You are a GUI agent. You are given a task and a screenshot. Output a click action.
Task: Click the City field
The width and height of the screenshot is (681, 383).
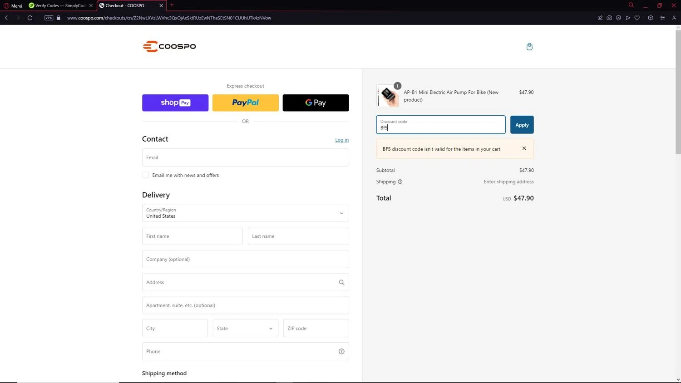pyautogui.click(x=175, y=328)
